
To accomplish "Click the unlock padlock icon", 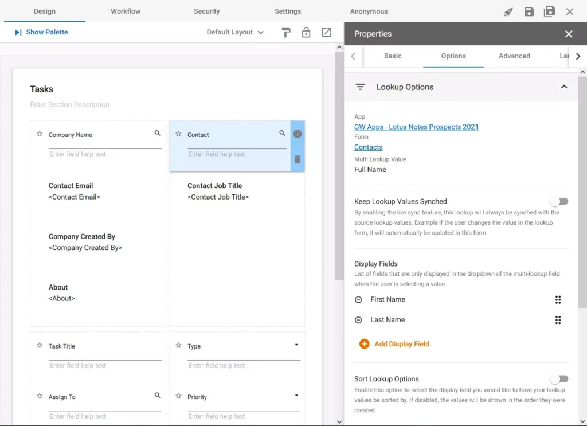I will click(306, 32).
